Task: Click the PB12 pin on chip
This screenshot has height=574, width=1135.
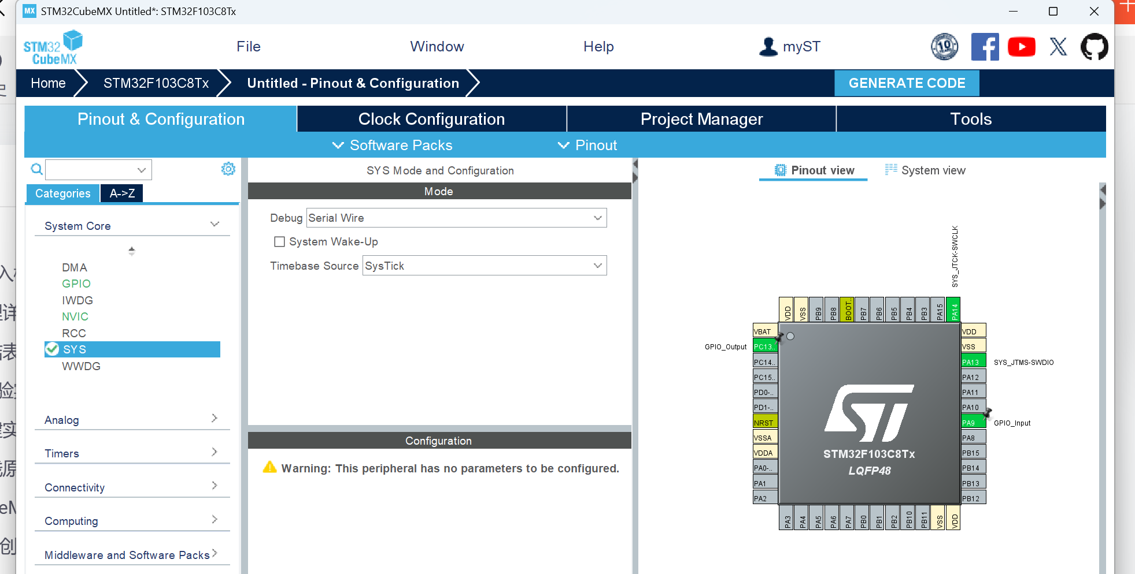Action: click(973, 498)
